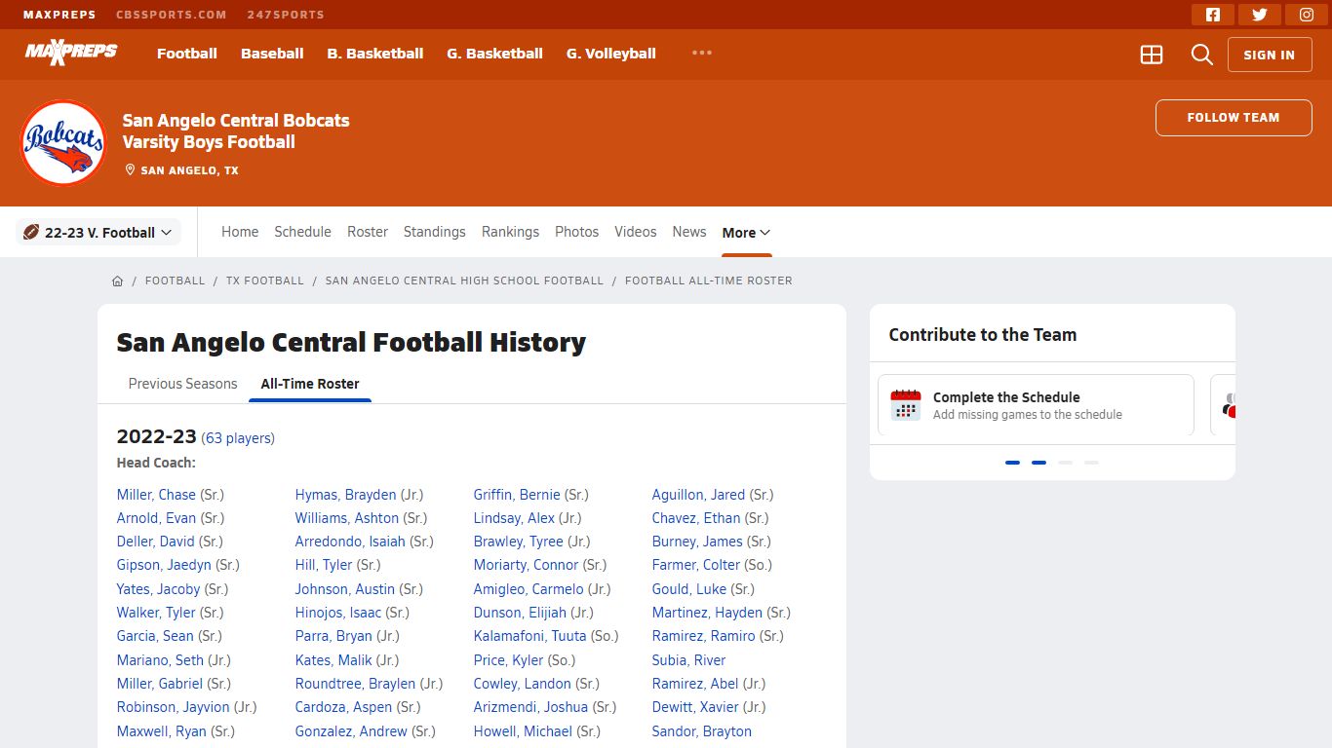Screen dimensions: 1332x748
Task: Click the Follow Team button
Action: click(1234, 118)
